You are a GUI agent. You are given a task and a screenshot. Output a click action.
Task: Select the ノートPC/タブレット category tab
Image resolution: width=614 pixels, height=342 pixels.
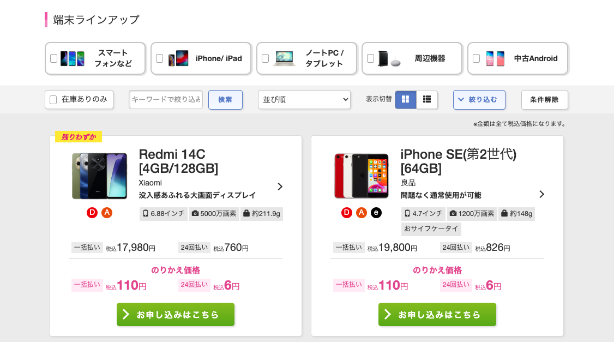point(306,58)
